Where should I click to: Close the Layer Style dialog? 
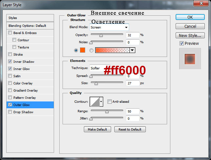pyautogui.click(x=201, y=3)
